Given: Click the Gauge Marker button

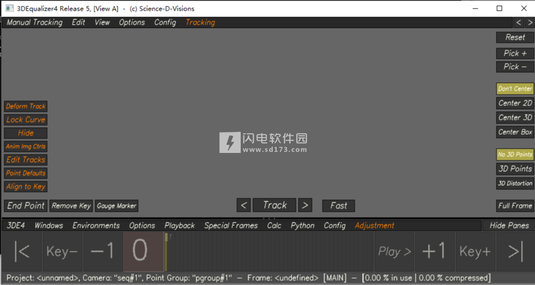Looking at the screenshot, I should tap(116, 205).
